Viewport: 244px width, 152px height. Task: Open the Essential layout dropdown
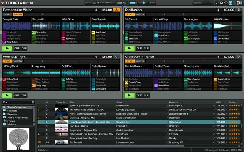(203, 3)
